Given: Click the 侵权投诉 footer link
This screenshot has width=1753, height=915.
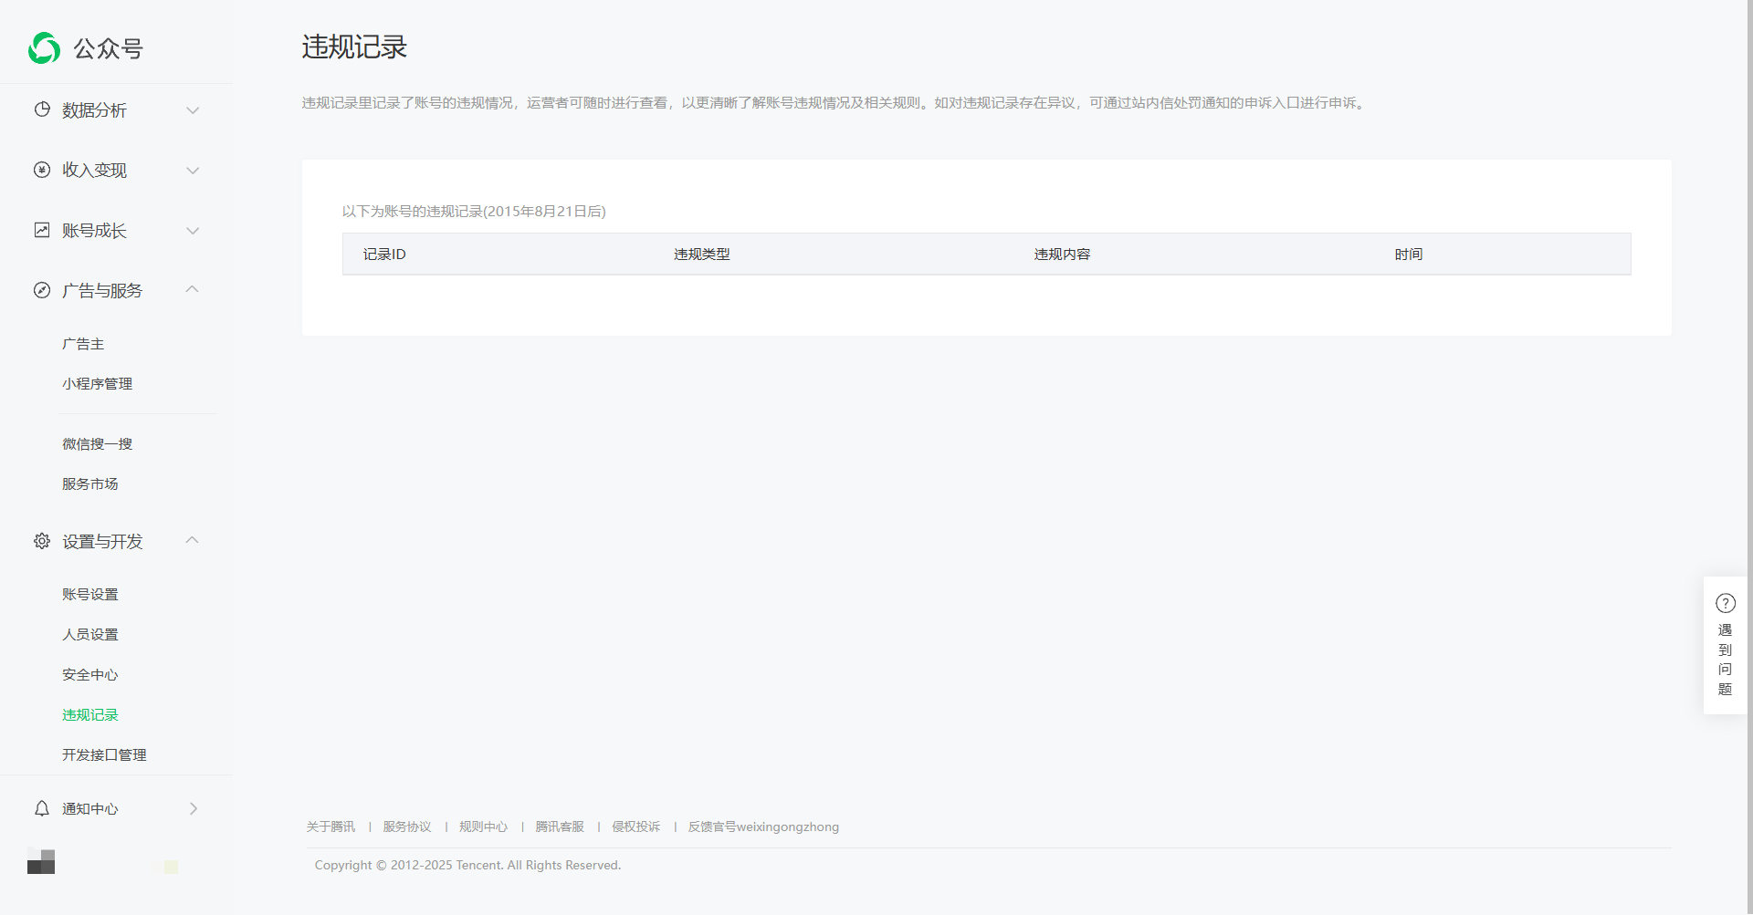Looking at the screenshot, I should [635, 827].
